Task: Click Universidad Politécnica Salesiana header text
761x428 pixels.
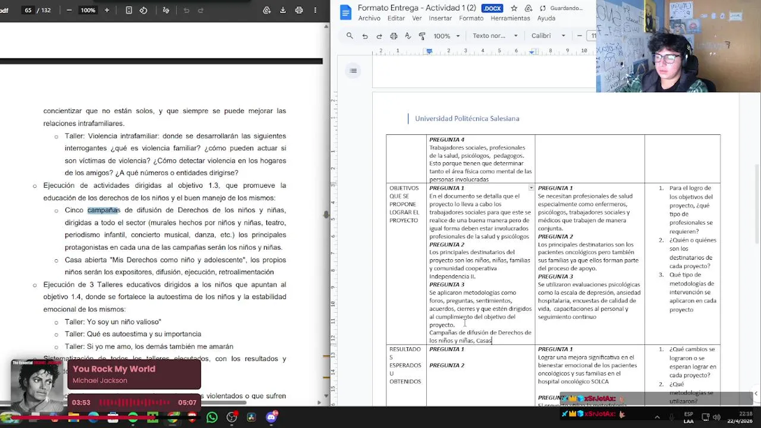Action: point(467,118)
